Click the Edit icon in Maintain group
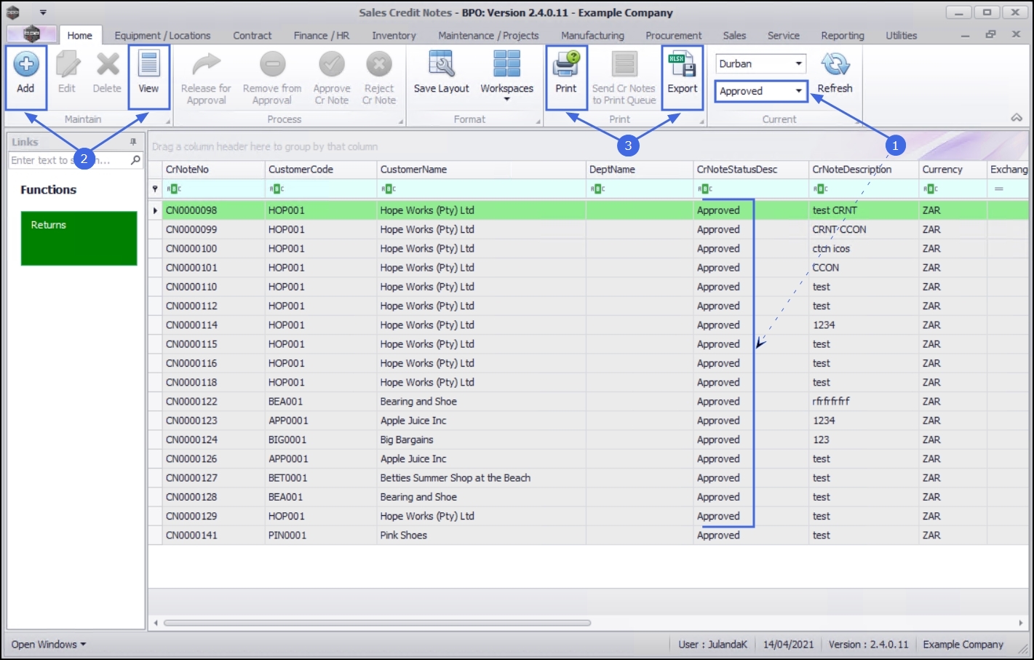Image resolution: width=1034 pixels, height=660 pixels. [67, 72]
